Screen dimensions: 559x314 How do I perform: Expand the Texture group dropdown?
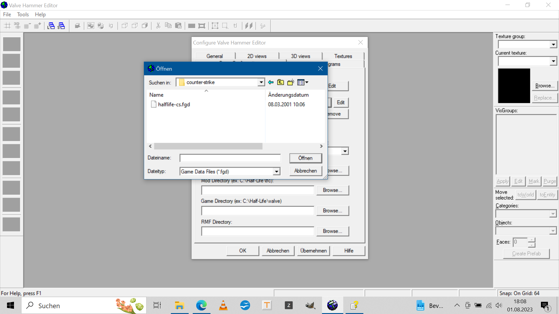click(553, 44)
